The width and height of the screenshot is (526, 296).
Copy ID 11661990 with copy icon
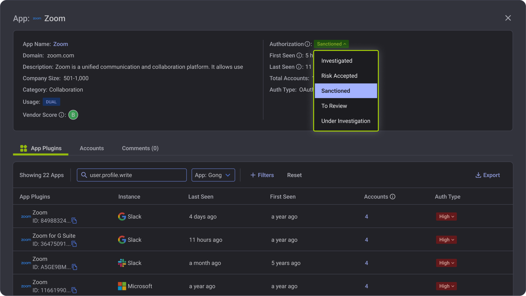click(x=74, y=290)
